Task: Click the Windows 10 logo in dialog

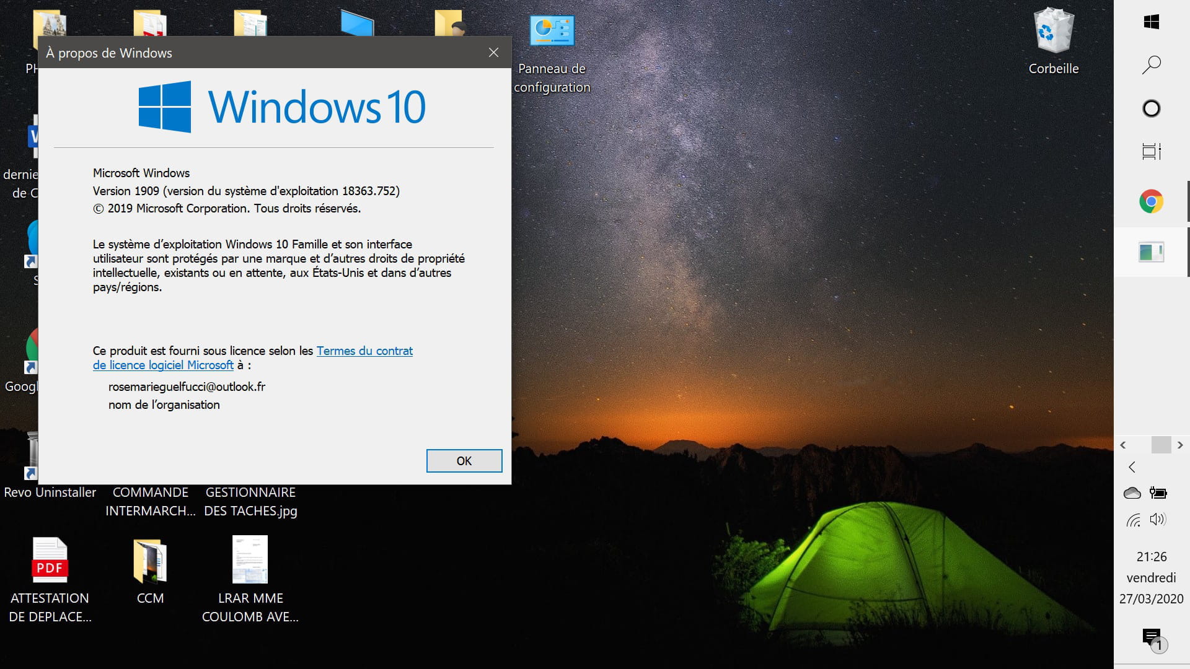Action: pos(282,107)
